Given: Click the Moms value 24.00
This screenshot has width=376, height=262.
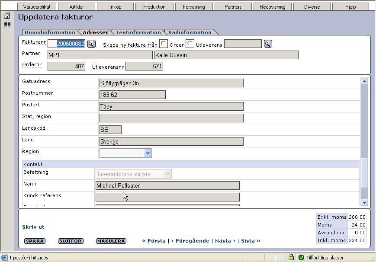Looking at the screenshot, I should (x=357, y=225).
